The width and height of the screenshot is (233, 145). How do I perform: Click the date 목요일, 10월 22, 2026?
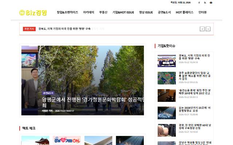(181, 3)
